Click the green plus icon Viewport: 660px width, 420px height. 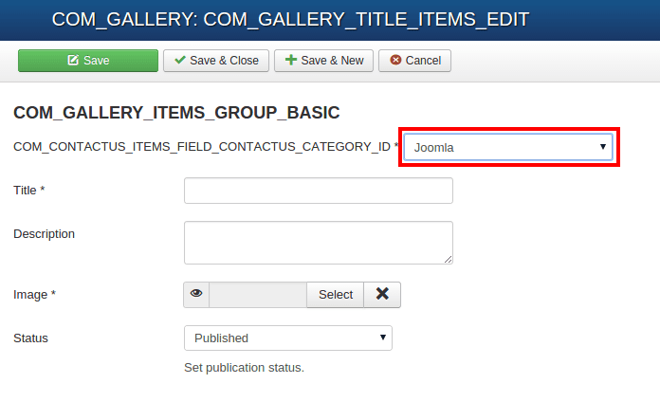point(291,60)
